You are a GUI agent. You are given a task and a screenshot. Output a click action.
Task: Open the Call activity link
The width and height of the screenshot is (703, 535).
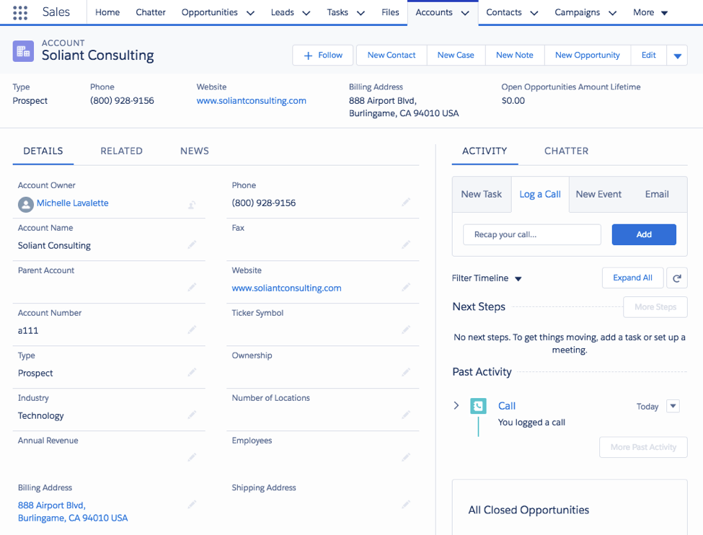[507, 406]
